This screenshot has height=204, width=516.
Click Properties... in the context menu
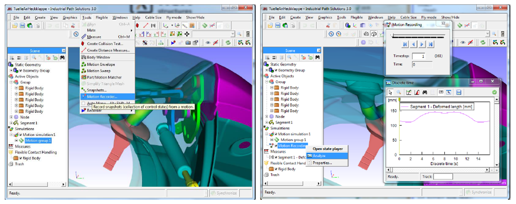(323, 163)
